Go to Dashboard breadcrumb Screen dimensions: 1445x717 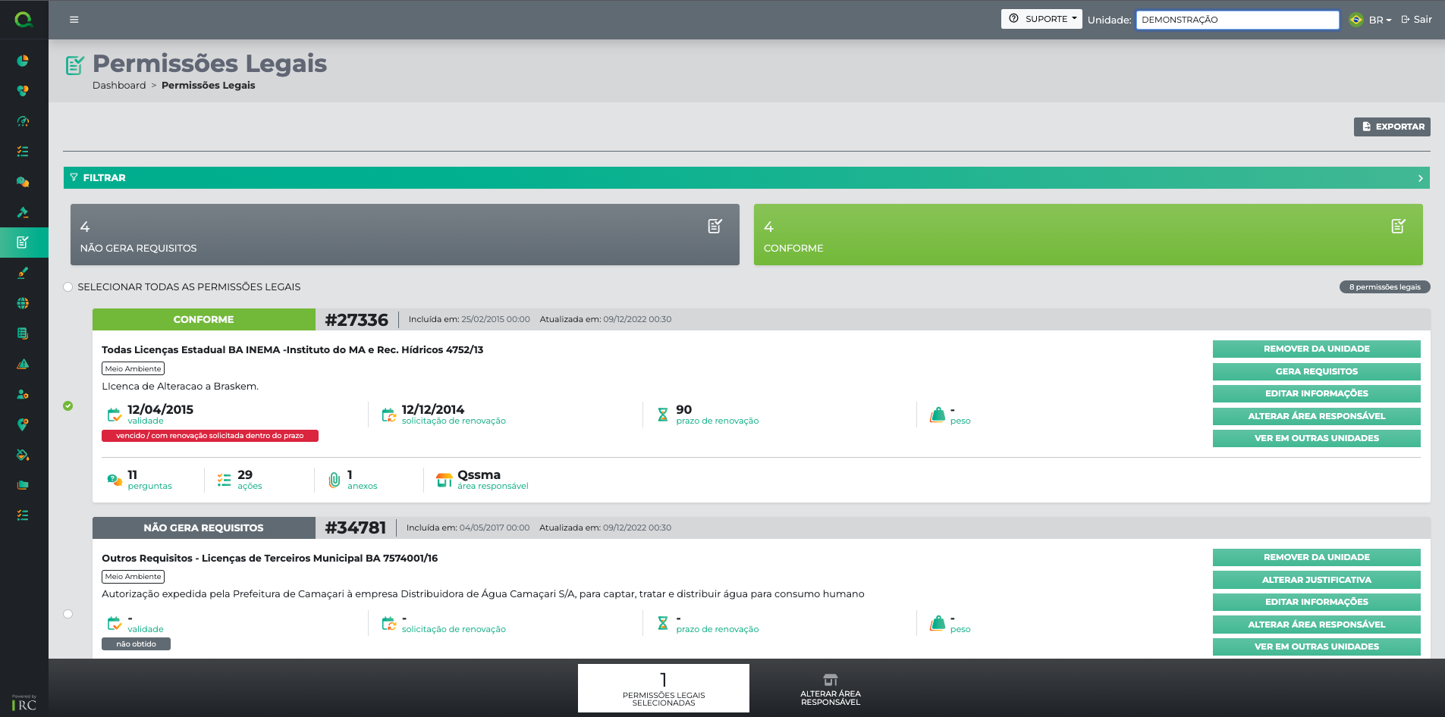pos(119,86)
